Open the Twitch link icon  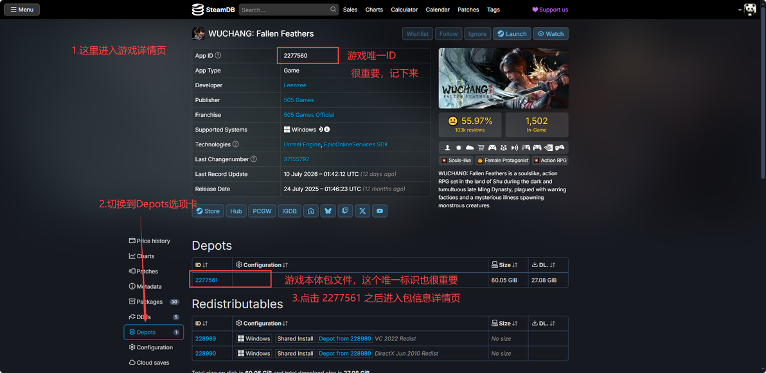click(x=345, y=211)
